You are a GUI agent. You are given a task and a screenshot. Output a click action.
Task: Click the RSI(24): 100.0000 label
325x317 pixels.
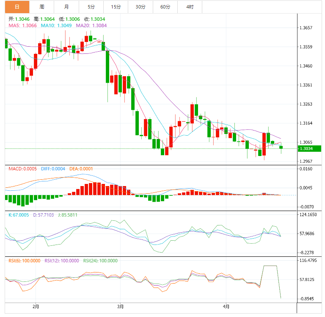(100, 261)
